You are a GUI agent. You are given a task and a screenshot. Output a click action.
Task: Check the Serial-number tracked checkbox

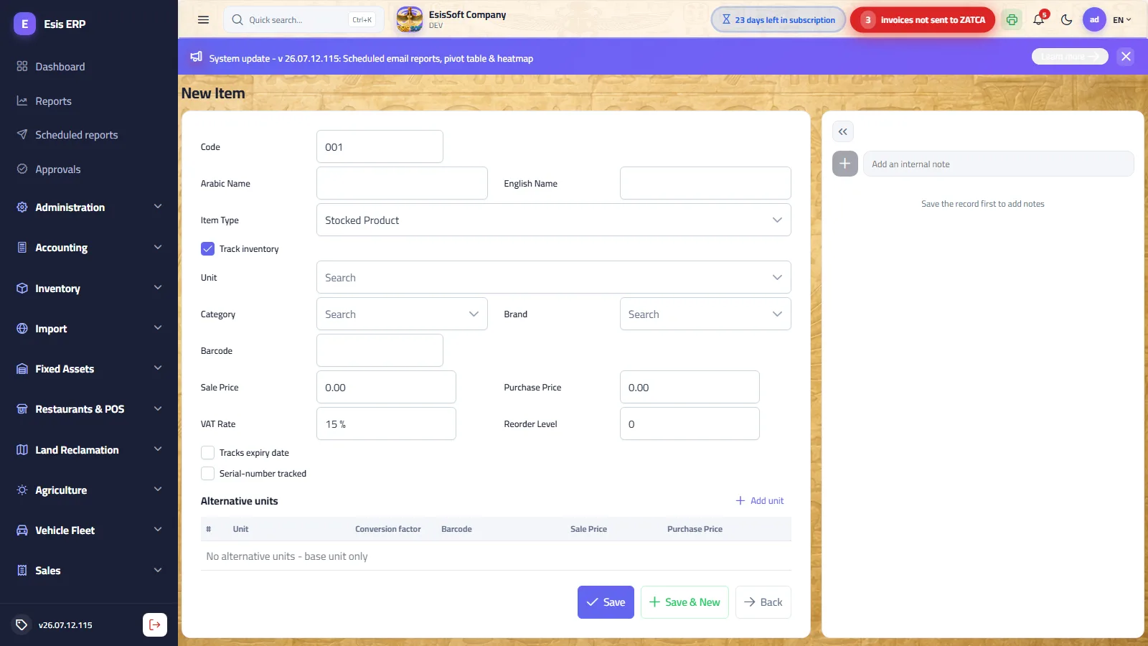pyautogui.click(x=208, y=474)
